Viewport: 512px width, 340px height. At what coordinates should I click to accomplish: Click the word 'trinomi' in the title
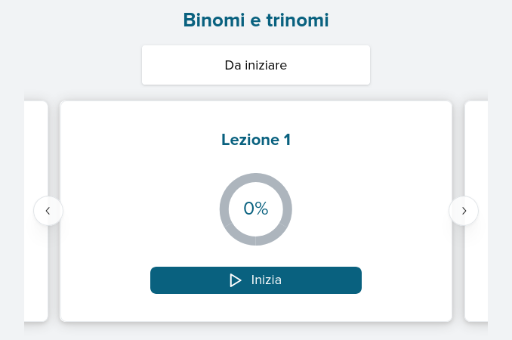(298, 20)
